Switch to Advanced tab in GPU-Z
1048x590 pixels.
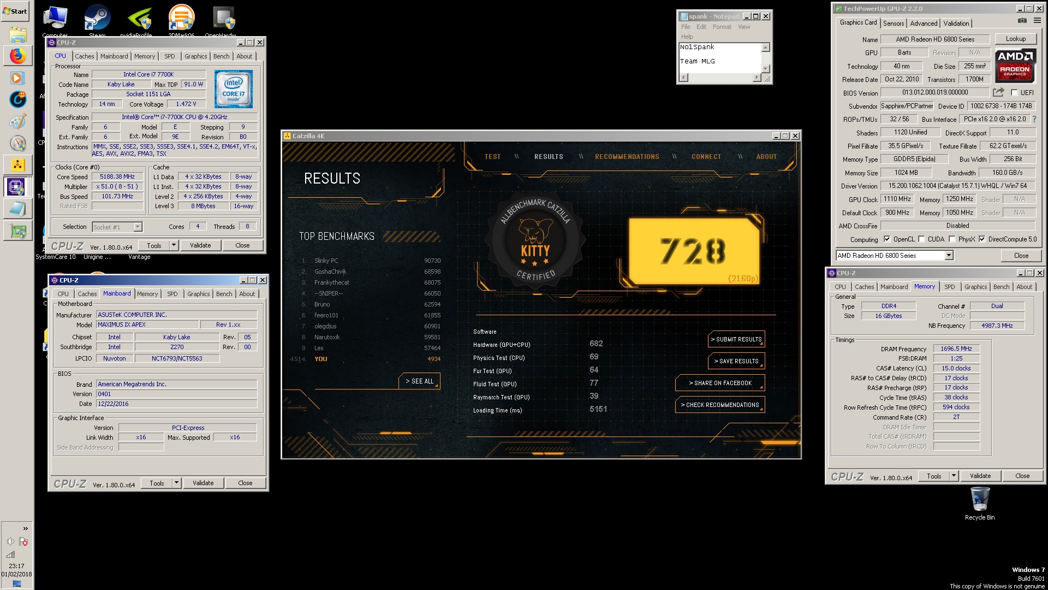(x=924, y=23)
